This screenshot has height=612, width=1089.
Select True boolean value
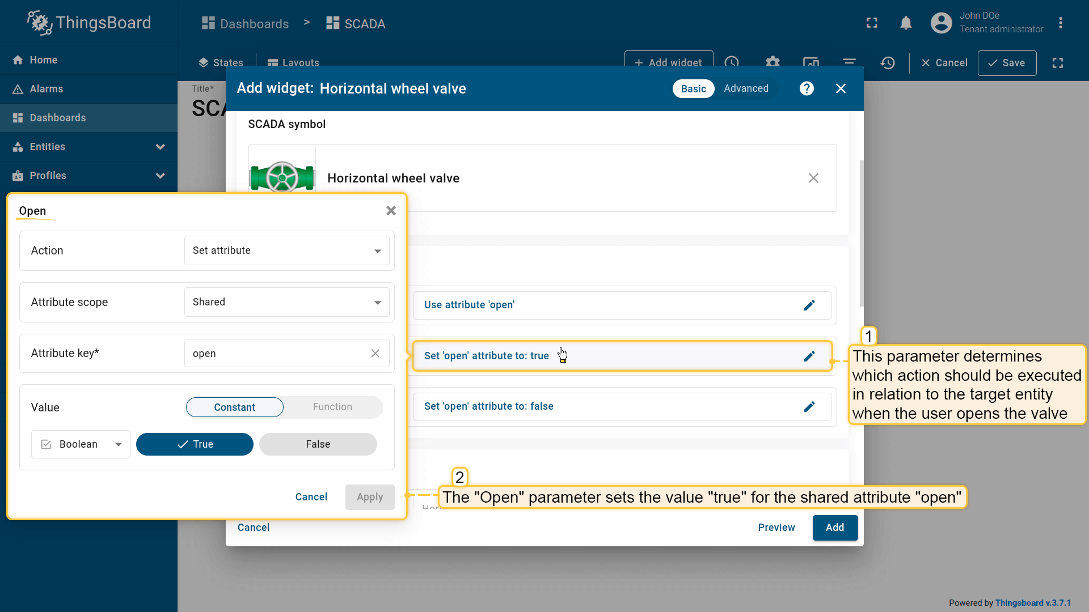tap(195, 444)
